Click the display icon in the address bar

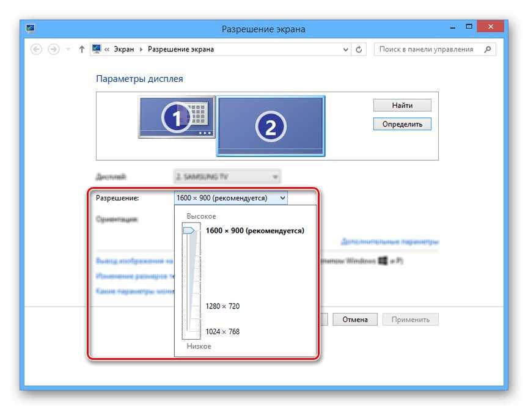(x=96, y=49)
